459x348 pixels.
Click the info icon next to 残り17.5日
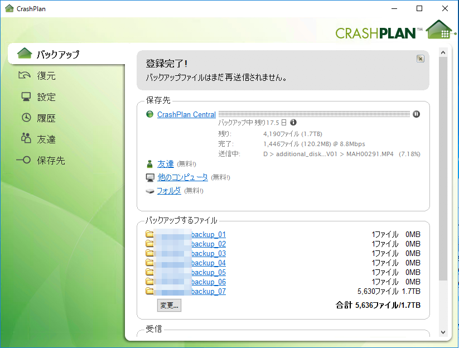[293, 122]
